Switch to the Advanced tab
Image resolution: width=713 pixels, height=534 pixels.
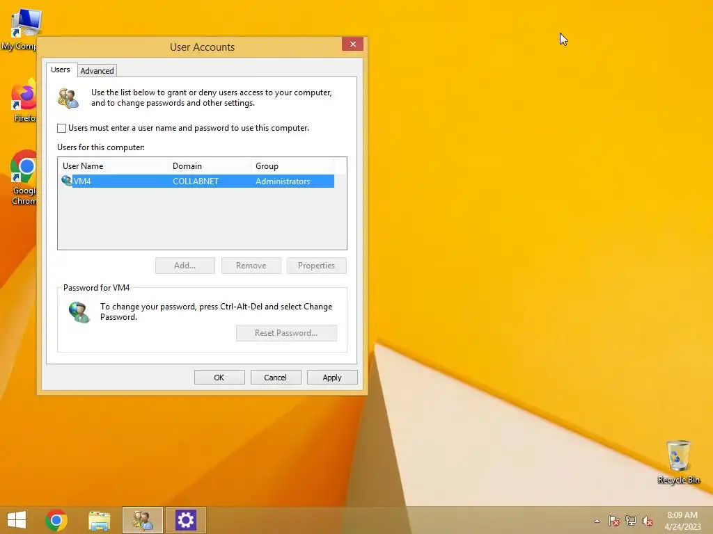tap(97, 71)
